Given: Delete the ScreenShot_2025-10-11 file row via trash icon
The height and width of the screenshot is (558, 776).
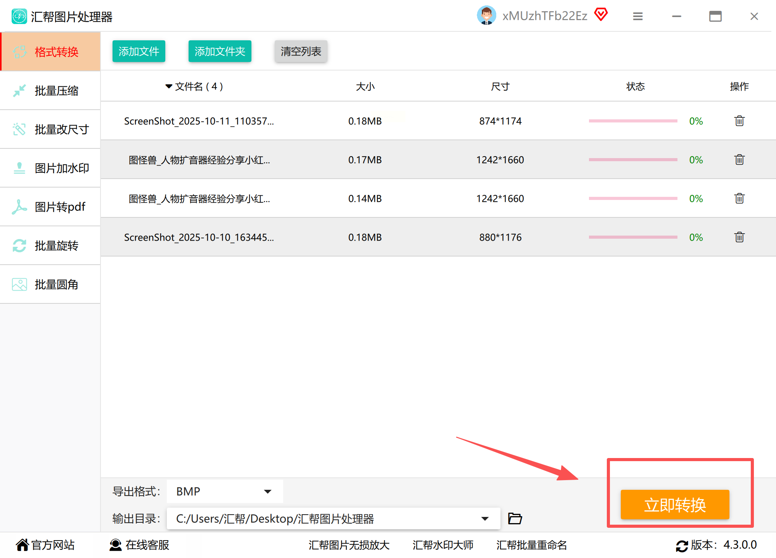Looking at the screenshot, I should (739, 121).
